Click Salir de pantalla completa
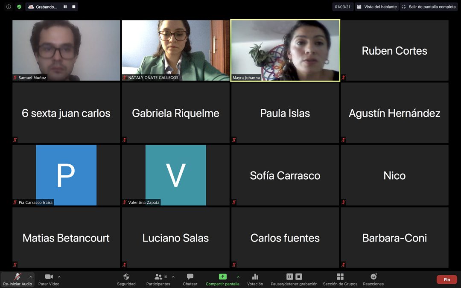This screenshot has width=461, height=288. [x=429, y=7]
